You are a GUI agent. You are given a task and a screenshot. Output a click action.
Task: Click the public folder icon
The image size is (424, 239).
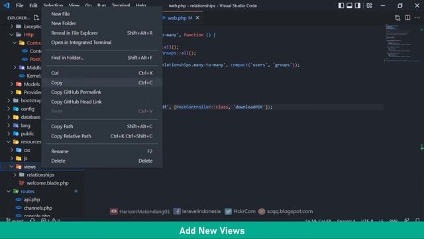[16, 133]
